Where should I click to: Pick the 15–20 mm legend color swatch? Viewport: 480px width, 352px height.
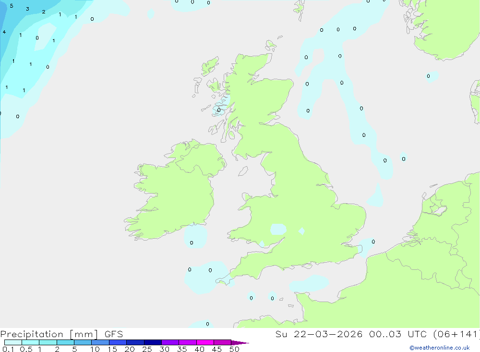[x=118, y=342]
